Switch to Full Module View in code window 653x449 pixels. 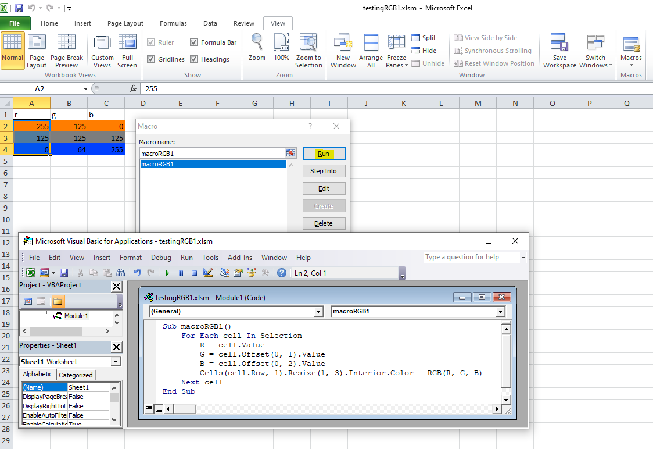coord(158,408)
